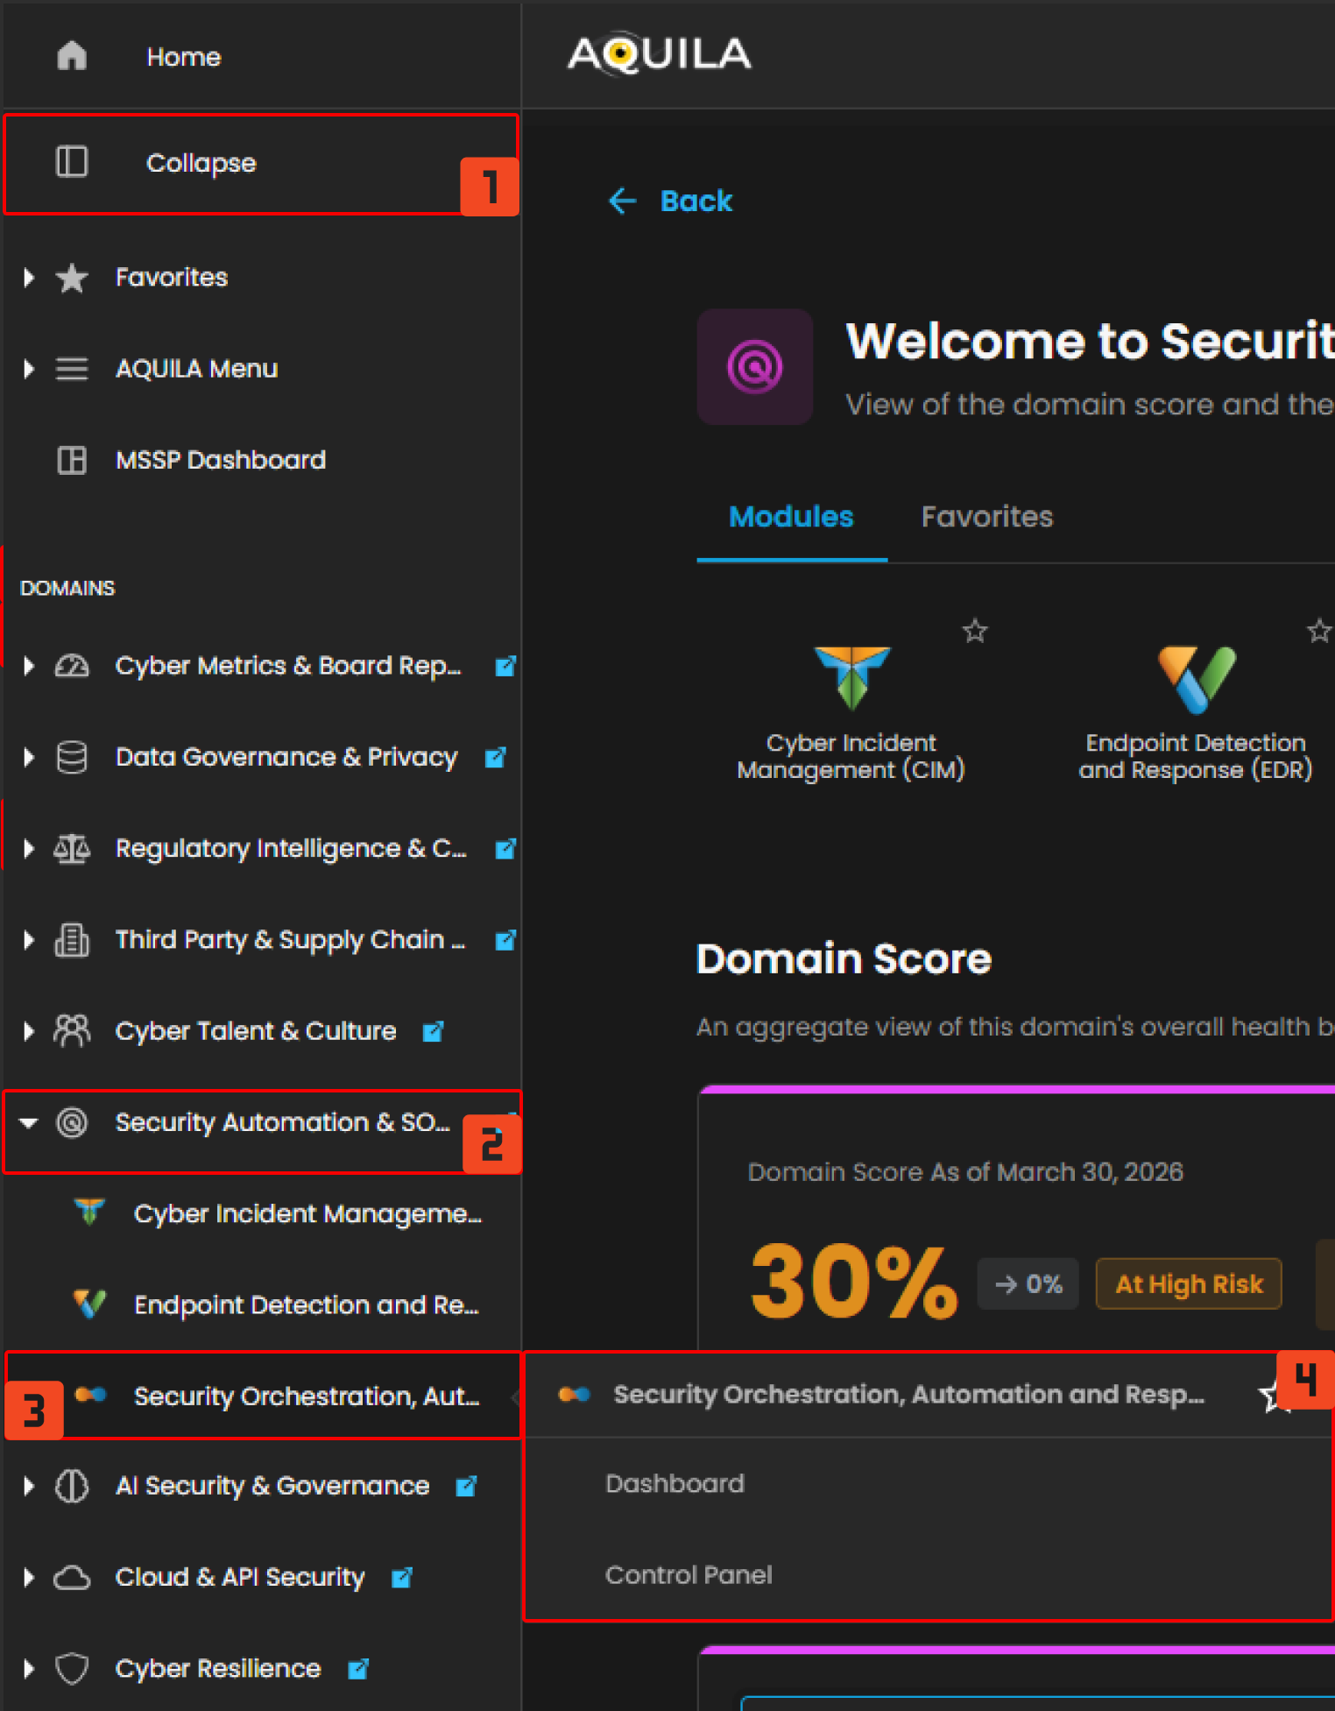Screen dimensions: 1335x1711
Task: Open Cyber Metrics external link icon
Action: pyautogui.click(x=505, y=666)
